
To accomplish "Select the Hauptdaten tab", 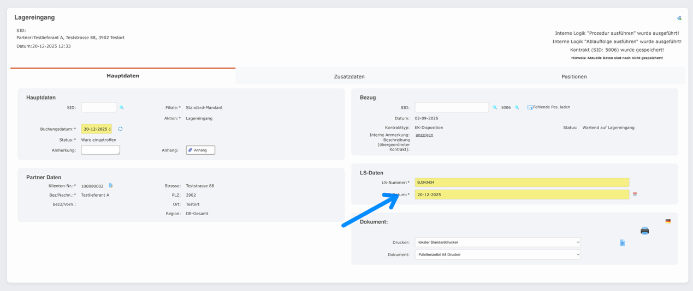I will pyautogui.click(x=123, y=76).
